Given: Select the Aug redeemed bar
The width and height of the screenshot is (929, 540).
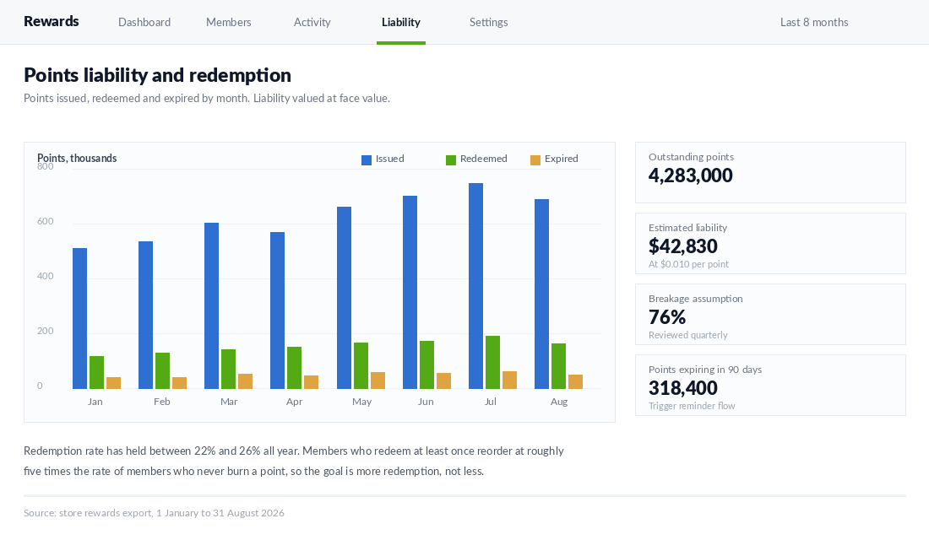Looking at the screenshot, I should click(558, 366).
